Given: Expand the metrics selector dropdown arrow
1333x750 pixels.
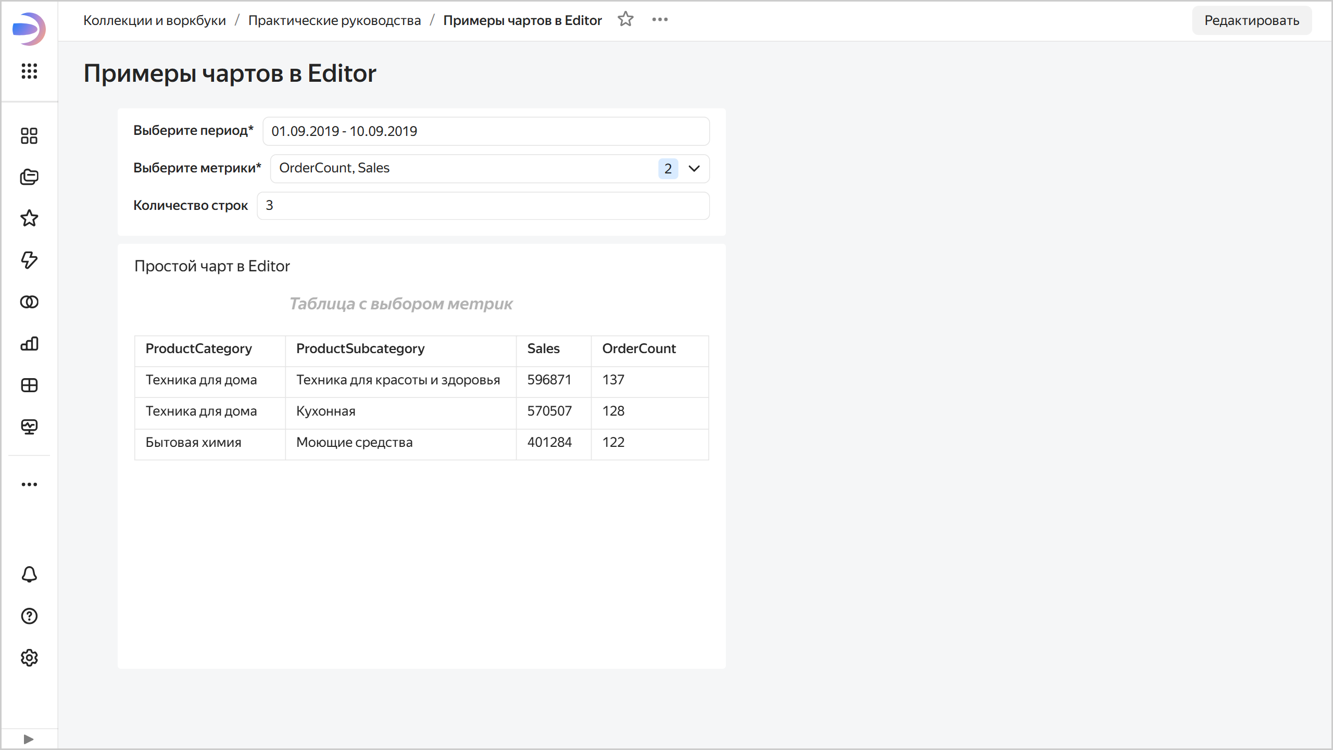Looking at the screenshot, I should click(x=694, y=168).
